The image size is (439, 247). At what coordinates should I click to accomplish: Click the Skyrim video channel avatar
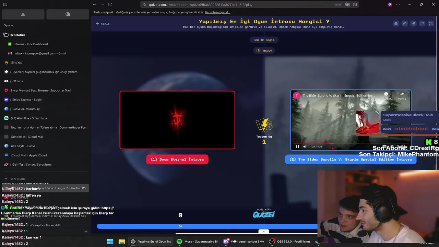pos(297,95)
